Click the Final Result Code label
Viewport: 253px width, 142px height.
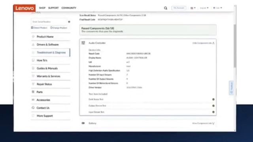(87, 20)
